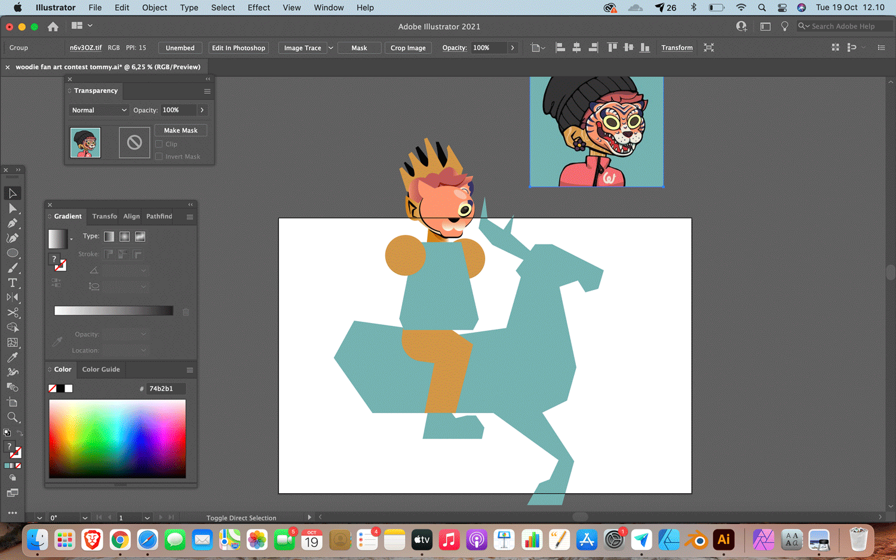Click Edit In Photoshop button
Image resolution: width=896 pixels, height=560 pixels.
tap(238, 48)
